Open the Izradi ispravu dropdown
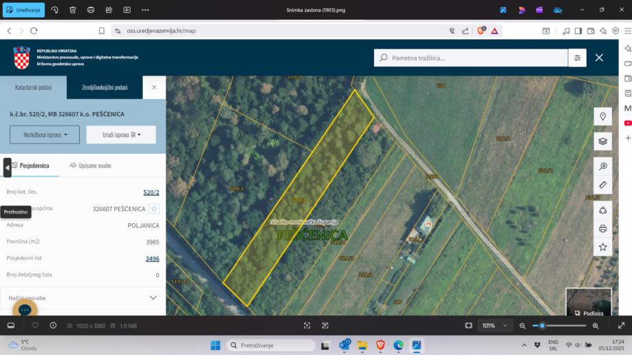The width and height of the screenshot is (632, 355). (x=121, y=135)
